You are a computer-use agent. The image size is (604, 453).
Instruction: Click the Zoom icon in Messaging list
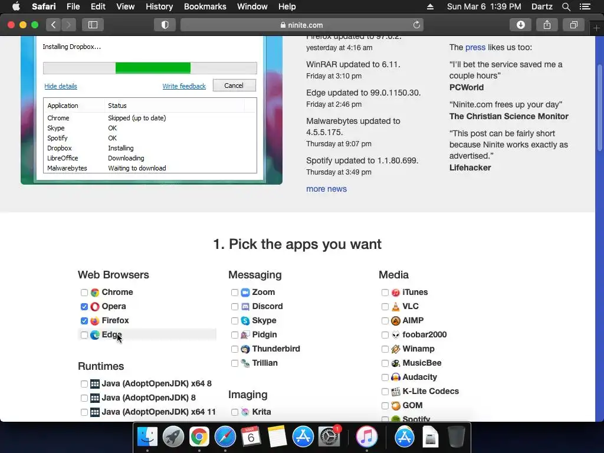tap(245, 293)
